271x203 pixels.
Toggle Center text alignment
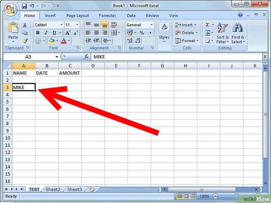96,33
